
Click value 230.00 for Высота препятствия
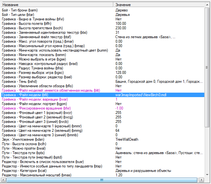click(121, 28)
